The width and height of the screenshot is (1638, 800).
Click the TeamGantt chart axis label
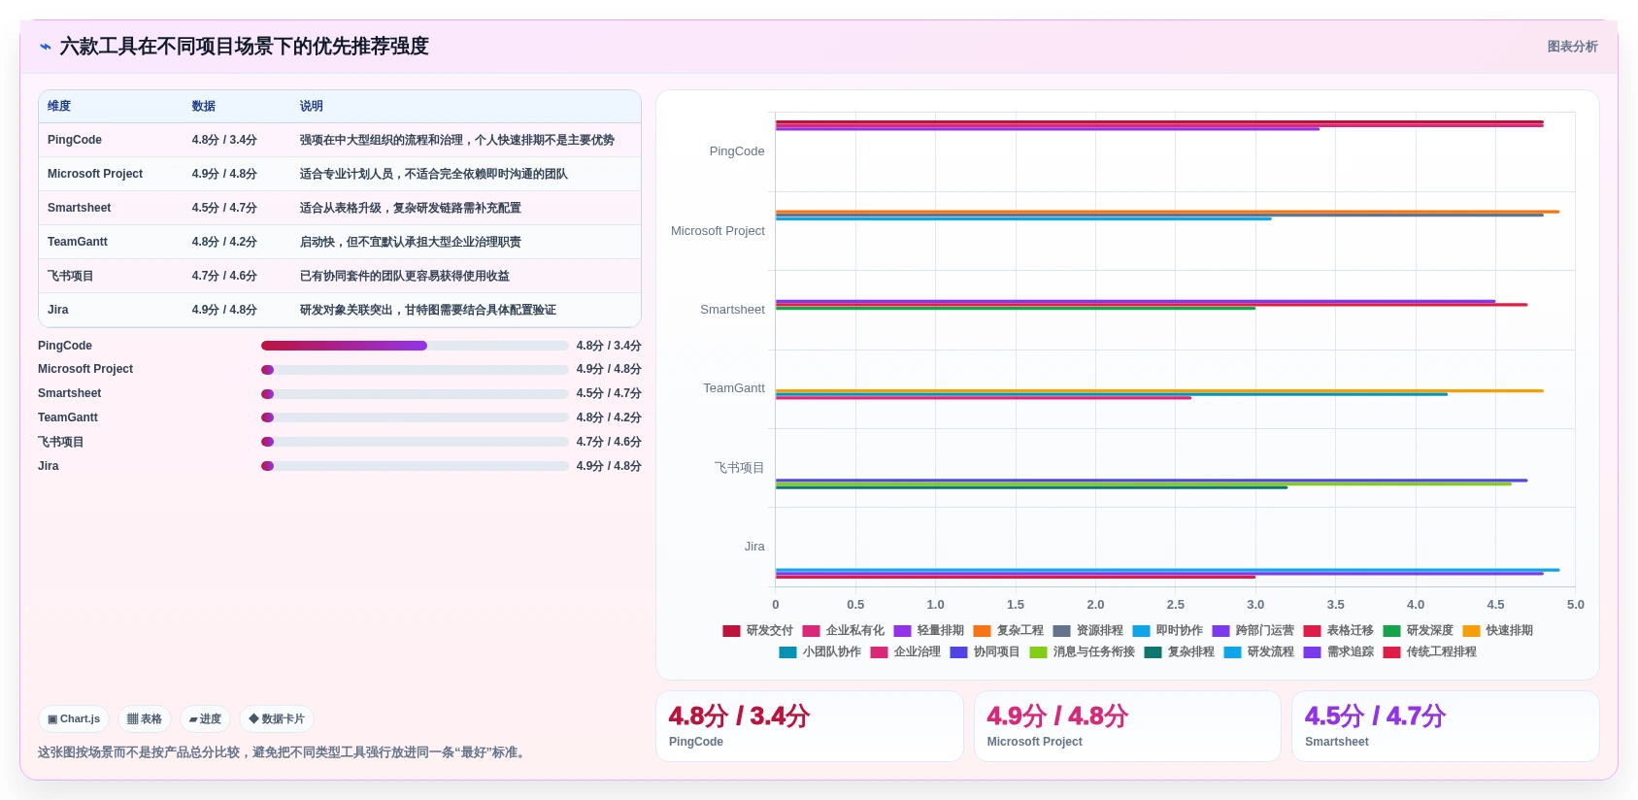click(734, 388)
